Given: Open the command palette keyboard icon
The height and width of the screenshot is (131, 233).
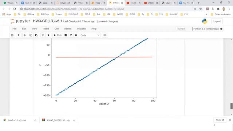Looking at the screenshot, I should (105, 35).
